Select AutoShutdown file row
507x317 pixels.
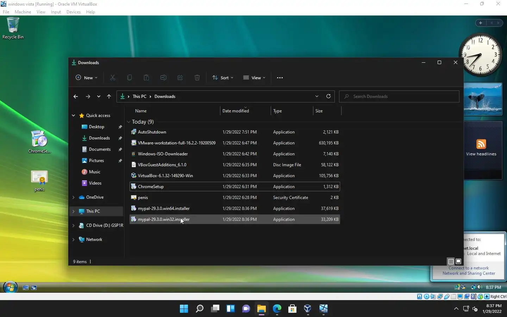(235, 132)
